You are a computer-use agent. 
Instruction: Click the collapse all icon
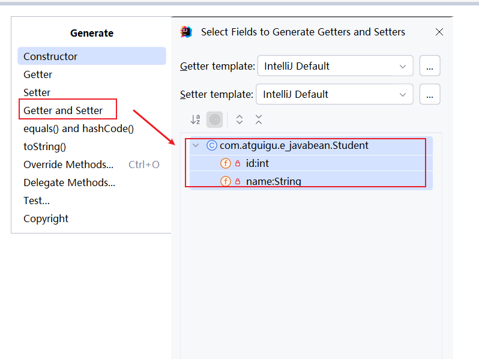(259, 120)
